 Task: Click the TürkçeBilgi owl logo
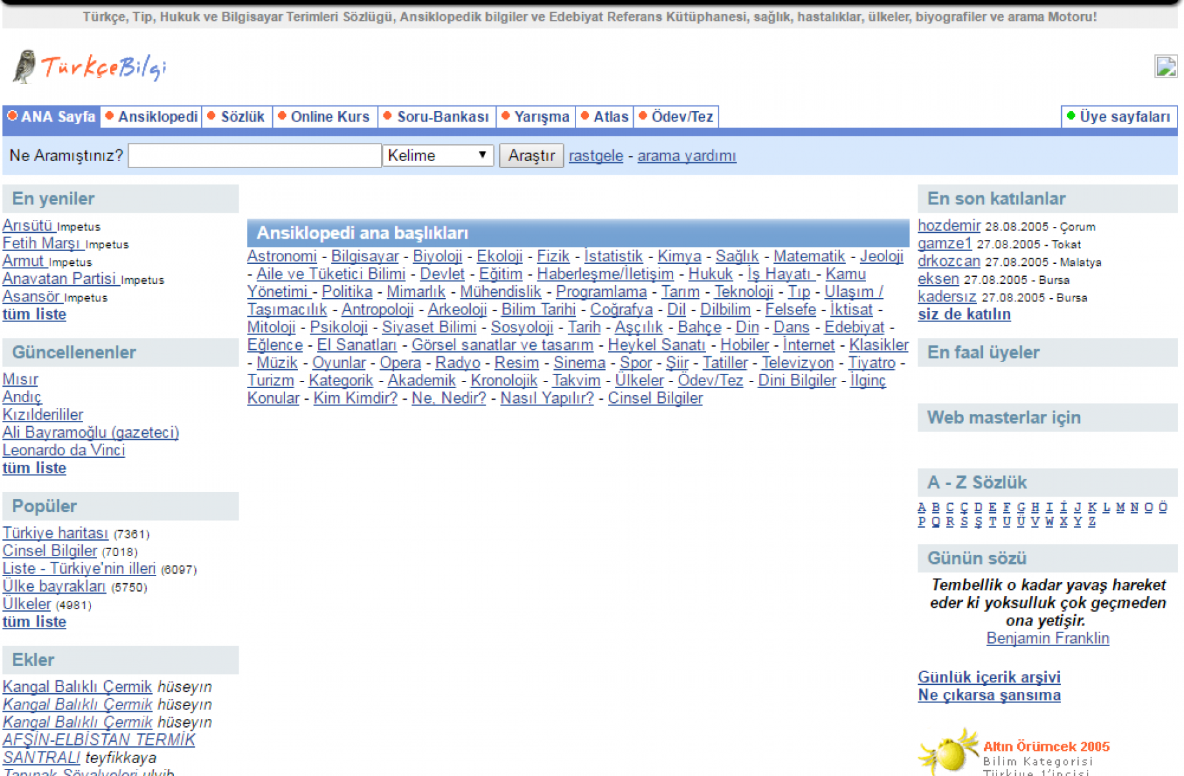(89, 67)
